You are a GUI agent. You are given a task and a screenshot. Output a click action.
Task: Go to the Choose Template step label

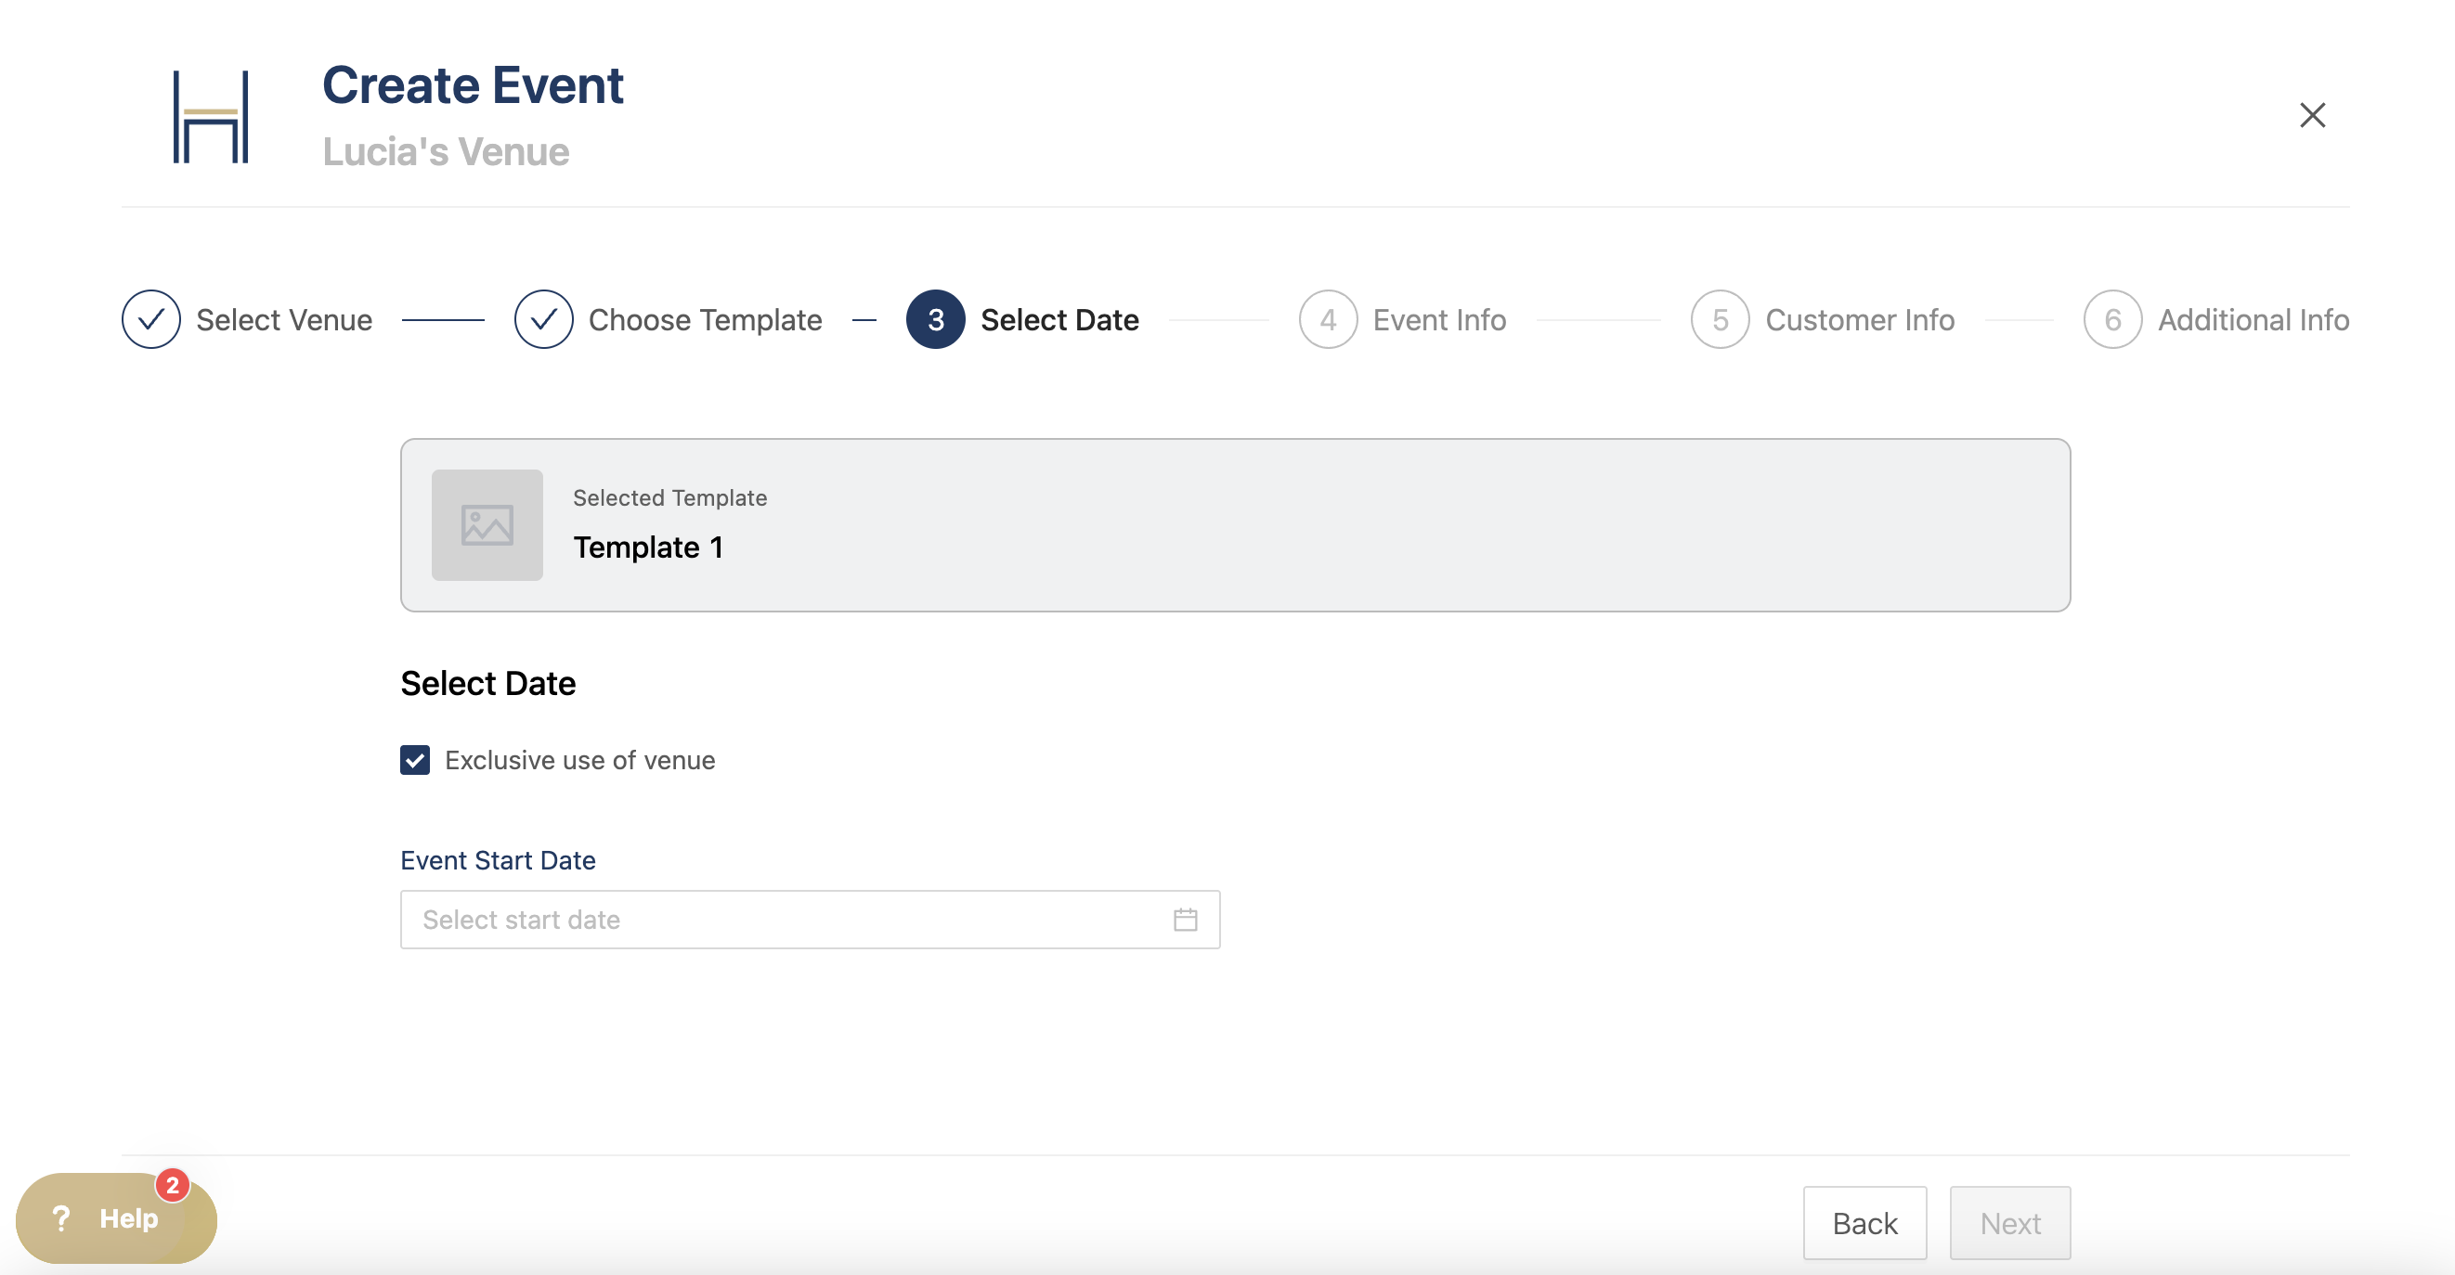click(705, 320)
